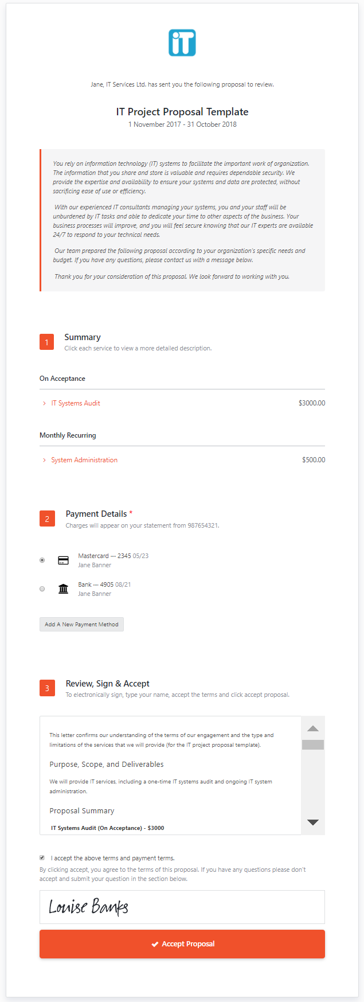
Task: Open the IT Systems Audit service link
Action: tap(76, 403)
